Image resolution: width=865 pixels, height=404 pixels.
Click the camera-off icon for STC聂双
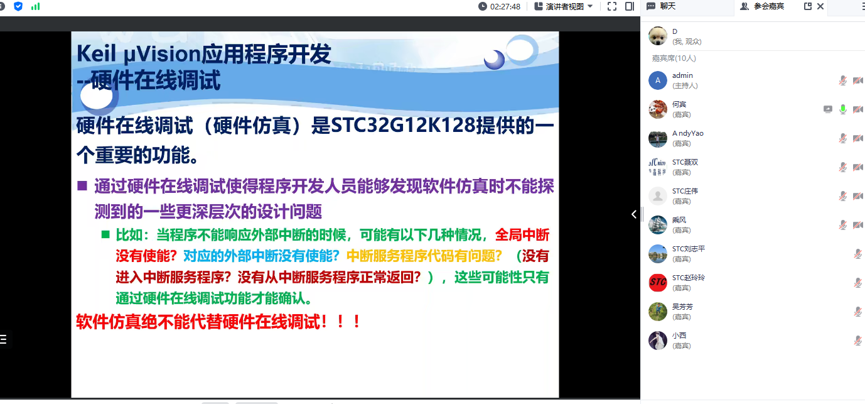(857, 167)
